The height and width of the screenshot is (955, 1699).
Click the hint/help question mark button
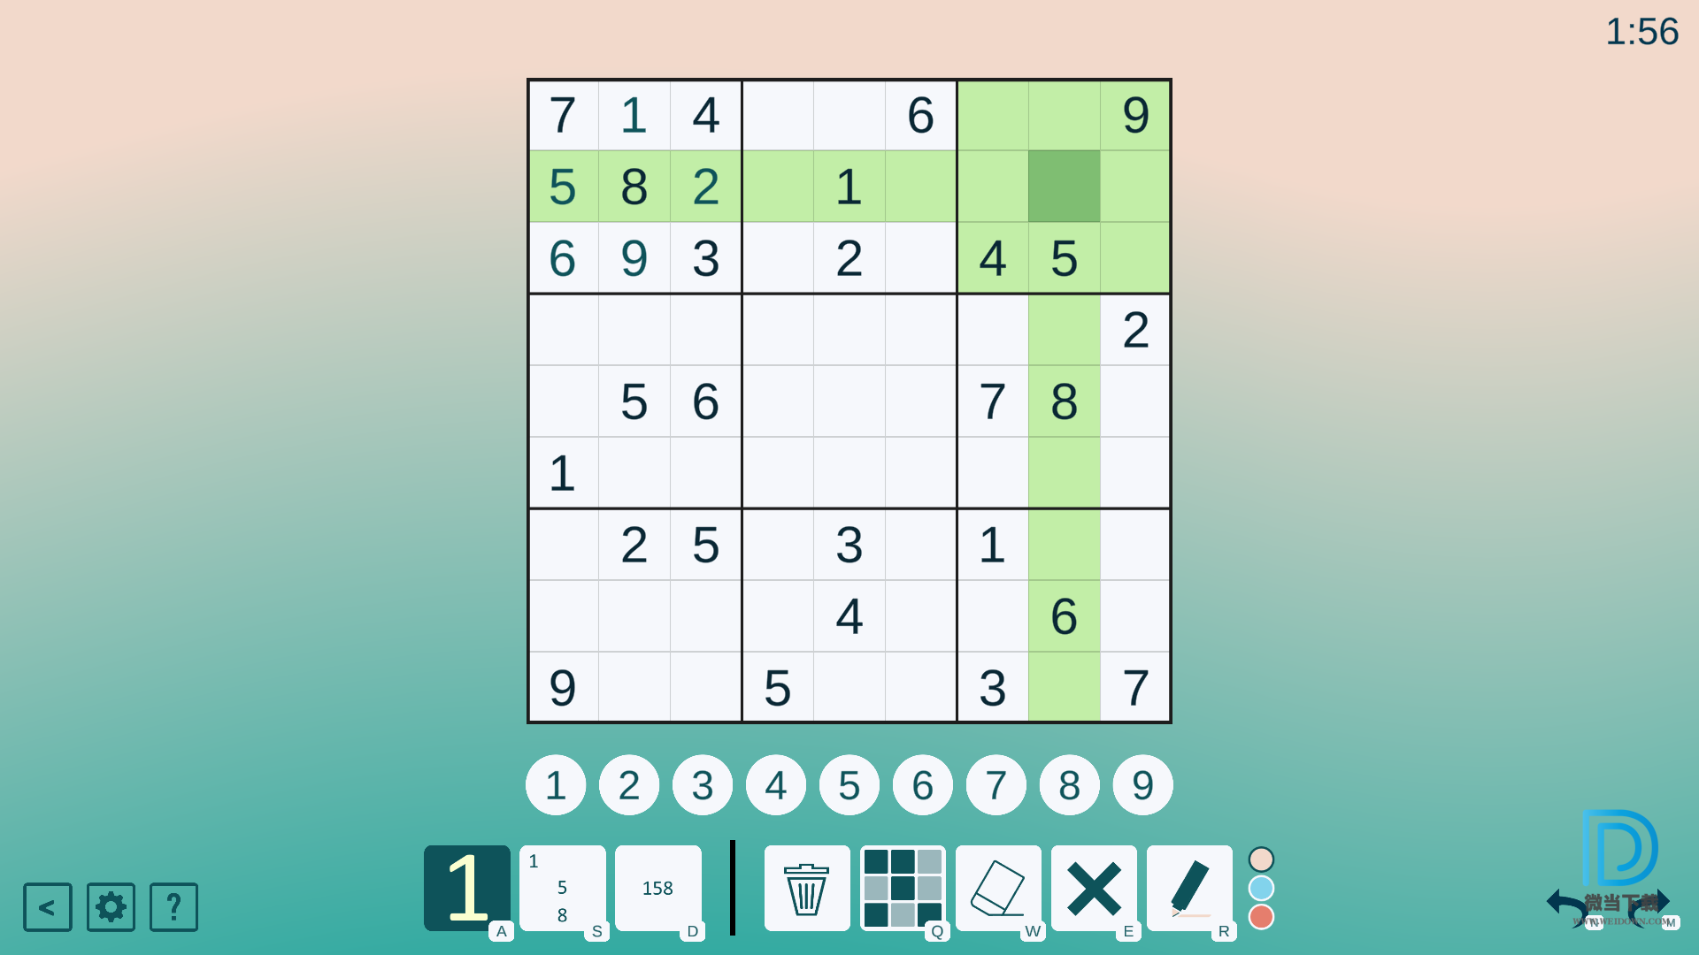pyautogui.click(x=175, y=907)
